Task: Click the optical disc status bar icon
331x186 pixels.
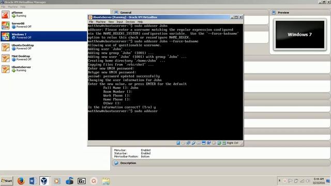Action: [x=183, y=143]
